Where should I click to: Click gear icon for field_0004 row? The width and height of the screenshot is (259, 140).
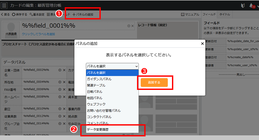click(x=60, y=82)
